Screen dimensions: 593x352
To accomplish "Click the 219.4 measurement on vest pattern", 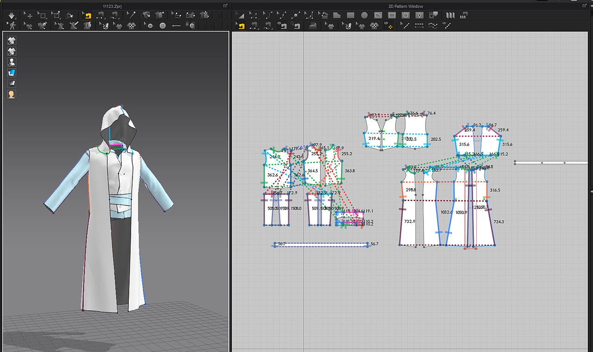I will tap(374, 138).
